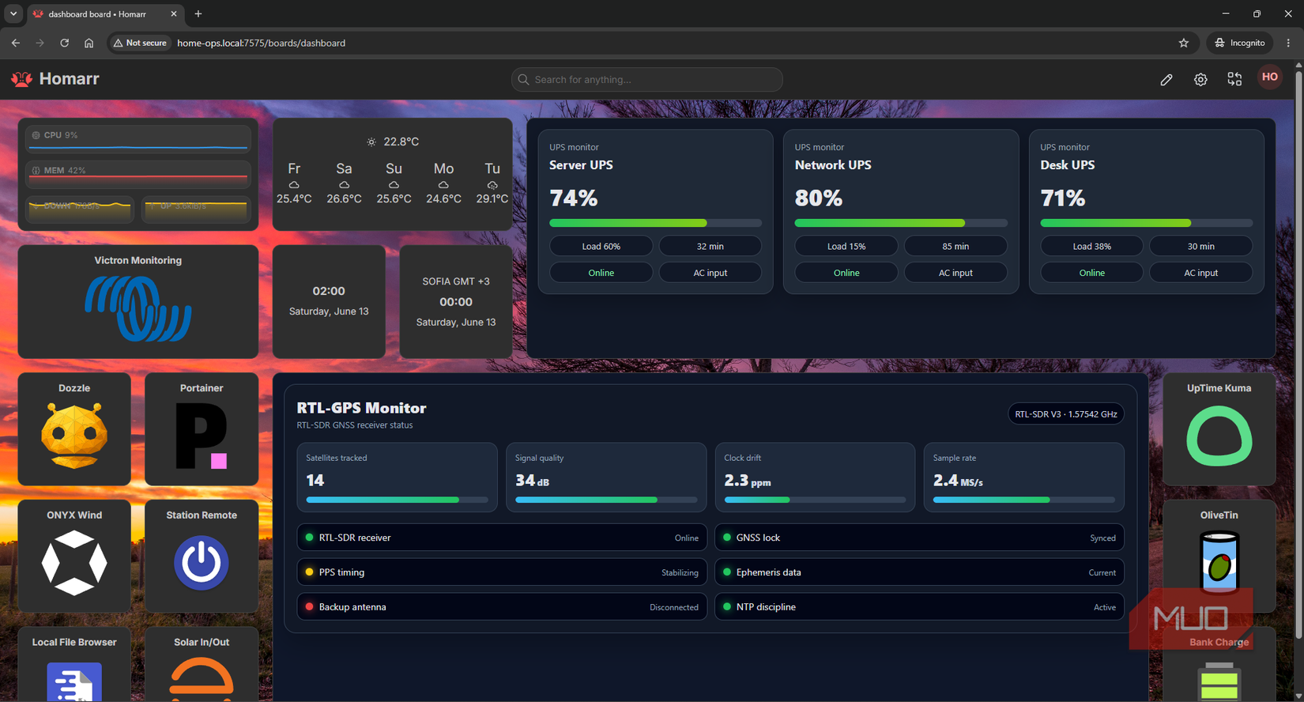Select the dashboard board browser tab
This screenshot has height=702, width=1304.
click(x=105, y=14)
